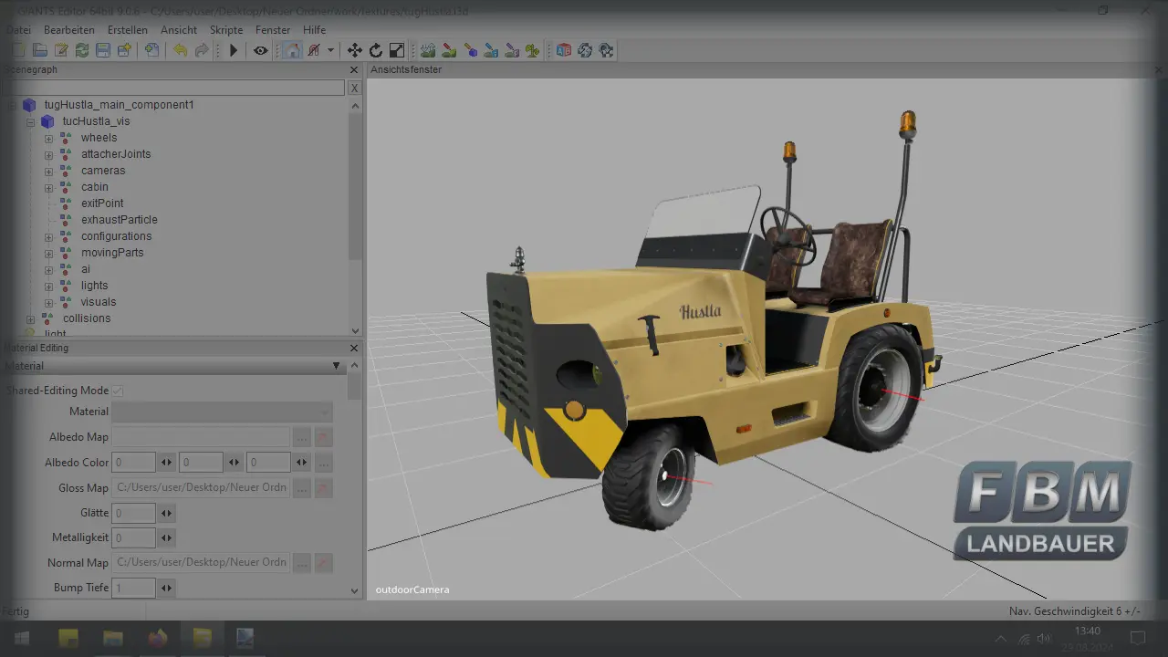Open the Windows Start menu
This screenshot has height=657, width=1168.
[x=20, y=638]
